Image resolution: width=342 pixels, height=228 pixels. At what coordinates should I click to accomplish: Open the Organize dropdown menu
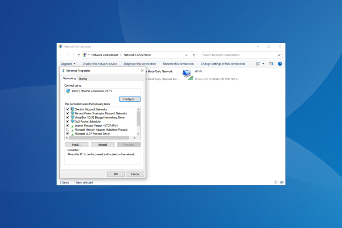[68, 64]
